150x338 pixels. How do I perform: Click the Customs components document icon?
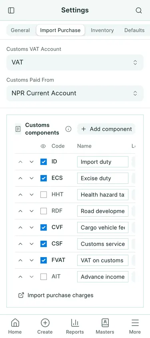click(18, 129)
